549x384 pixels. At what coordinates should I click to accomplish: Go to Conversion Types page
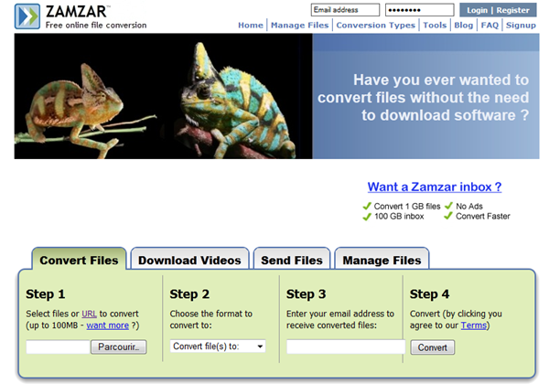coord(376,26)
